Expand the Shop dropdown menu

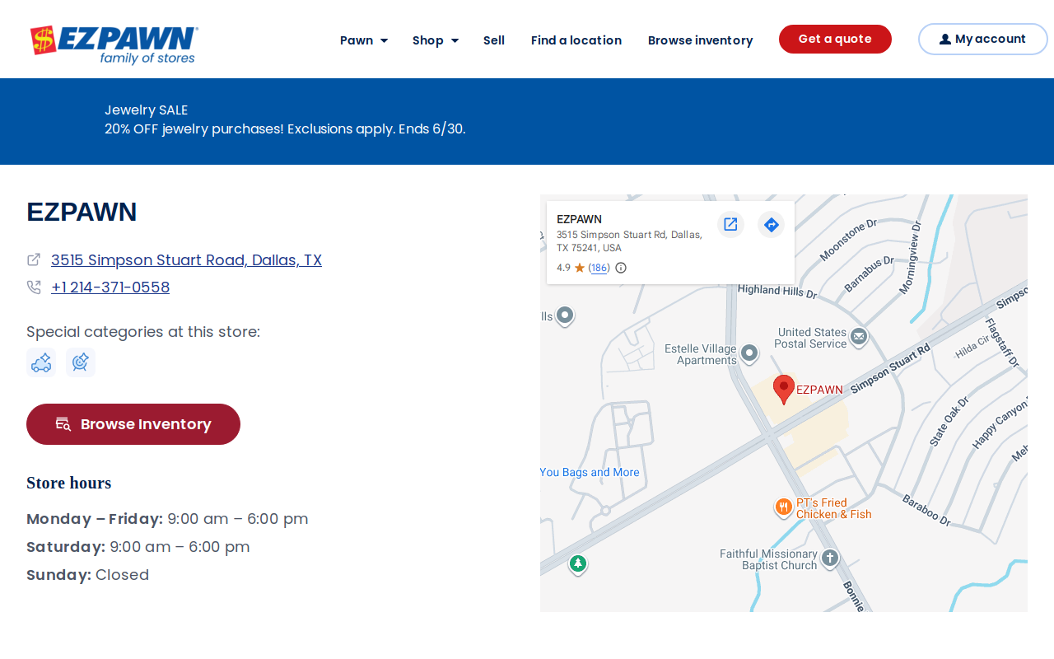pos(436,40)
